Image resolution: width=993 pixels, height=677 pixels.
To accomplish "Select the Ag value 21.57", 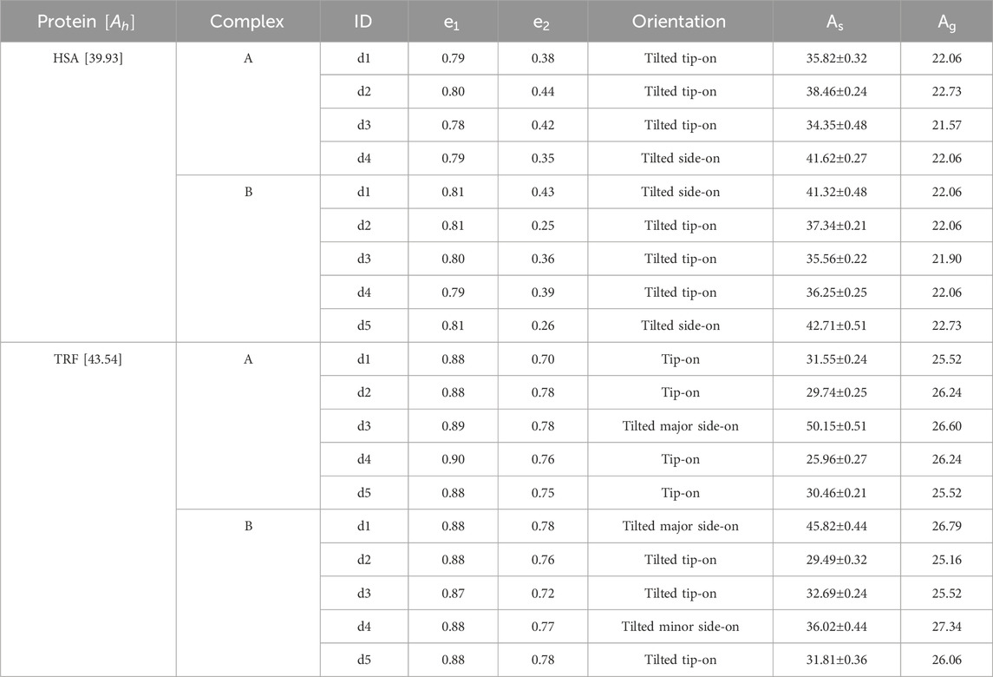I will point(947,126).
